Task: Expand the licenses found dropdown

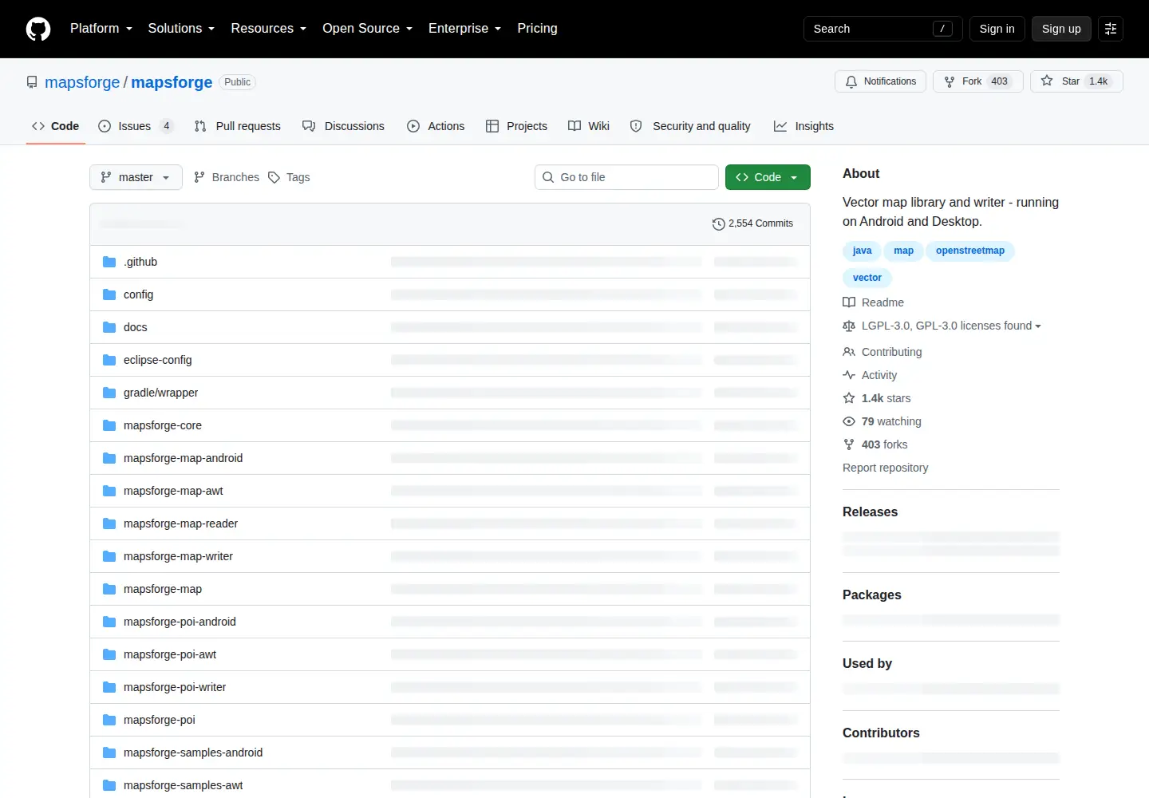Action: tap(942, 326)
